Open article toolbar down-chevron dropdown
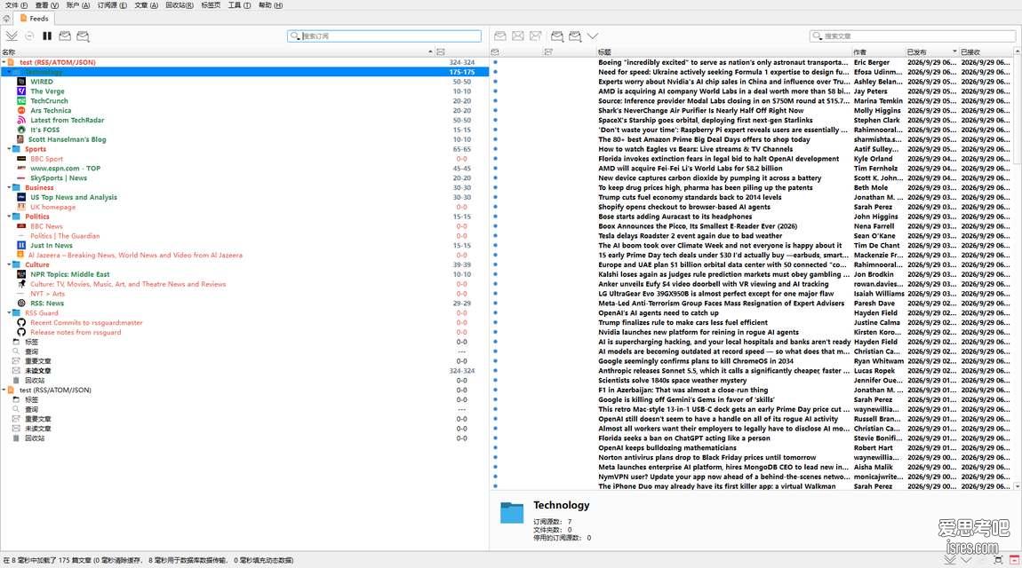The width and height of the screenshot is (1022, 568). [x=593, y=35]
